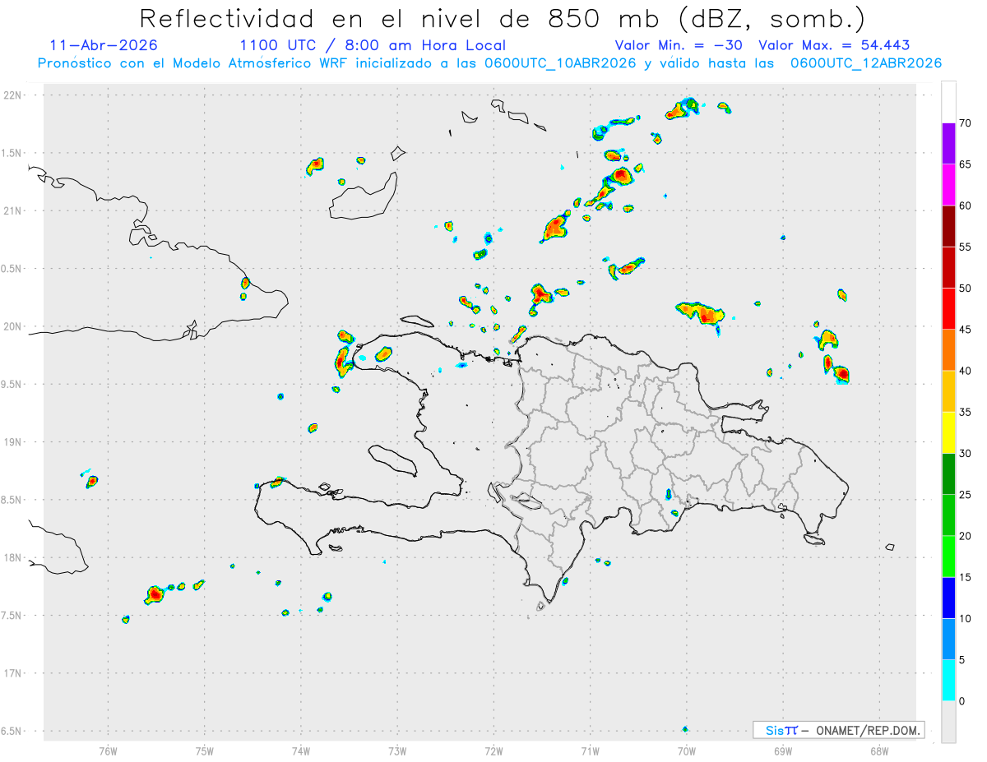This screenshot has width=987, height=762.
Task: Click the orange 40-45 dBZ color band
Action: [x=948, y=350]
